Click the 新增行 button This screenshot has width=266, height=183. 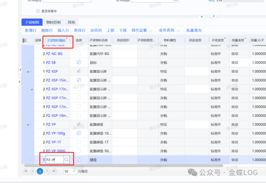(30, 30)
